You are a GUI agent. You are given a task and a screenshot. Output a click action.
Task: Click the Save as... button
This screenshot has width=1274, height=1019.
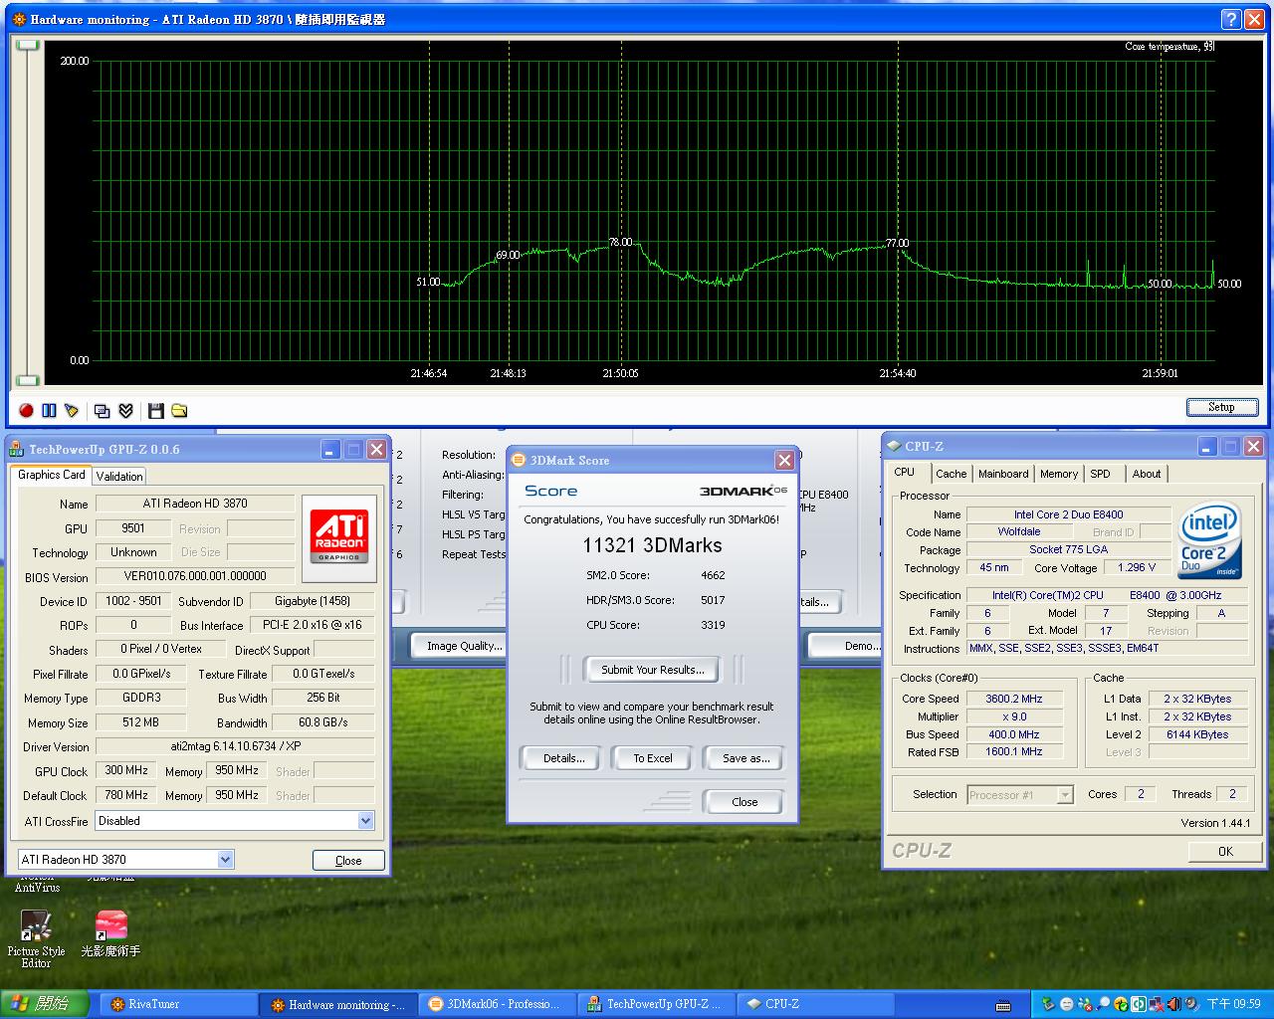click(x=745, y=758)
